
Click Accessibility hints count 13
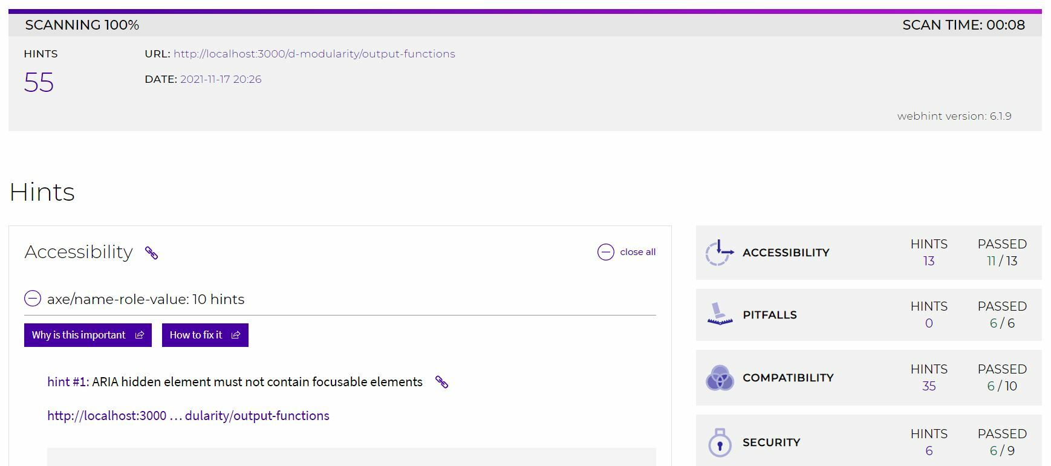pyautogui.click(x=929, y=261)
